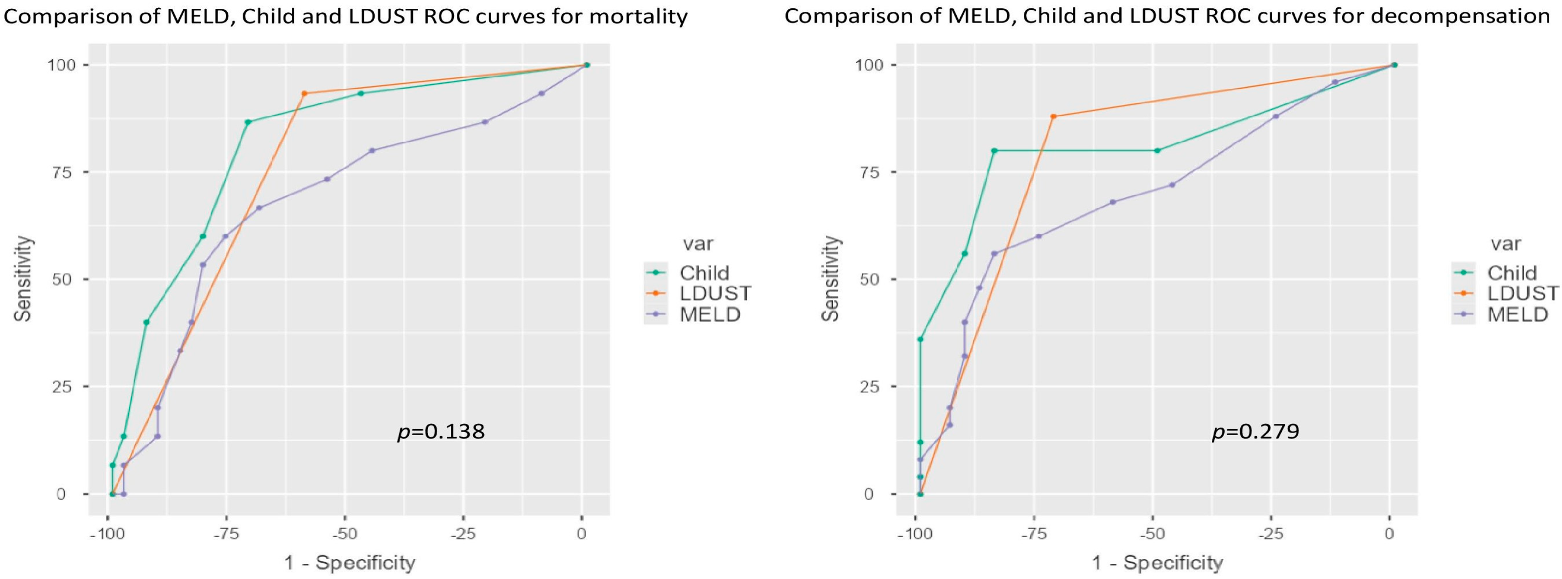Click LDUST legend marker in mortality chart
This screenshot has height=579, width=1562.
coord(656,294)
